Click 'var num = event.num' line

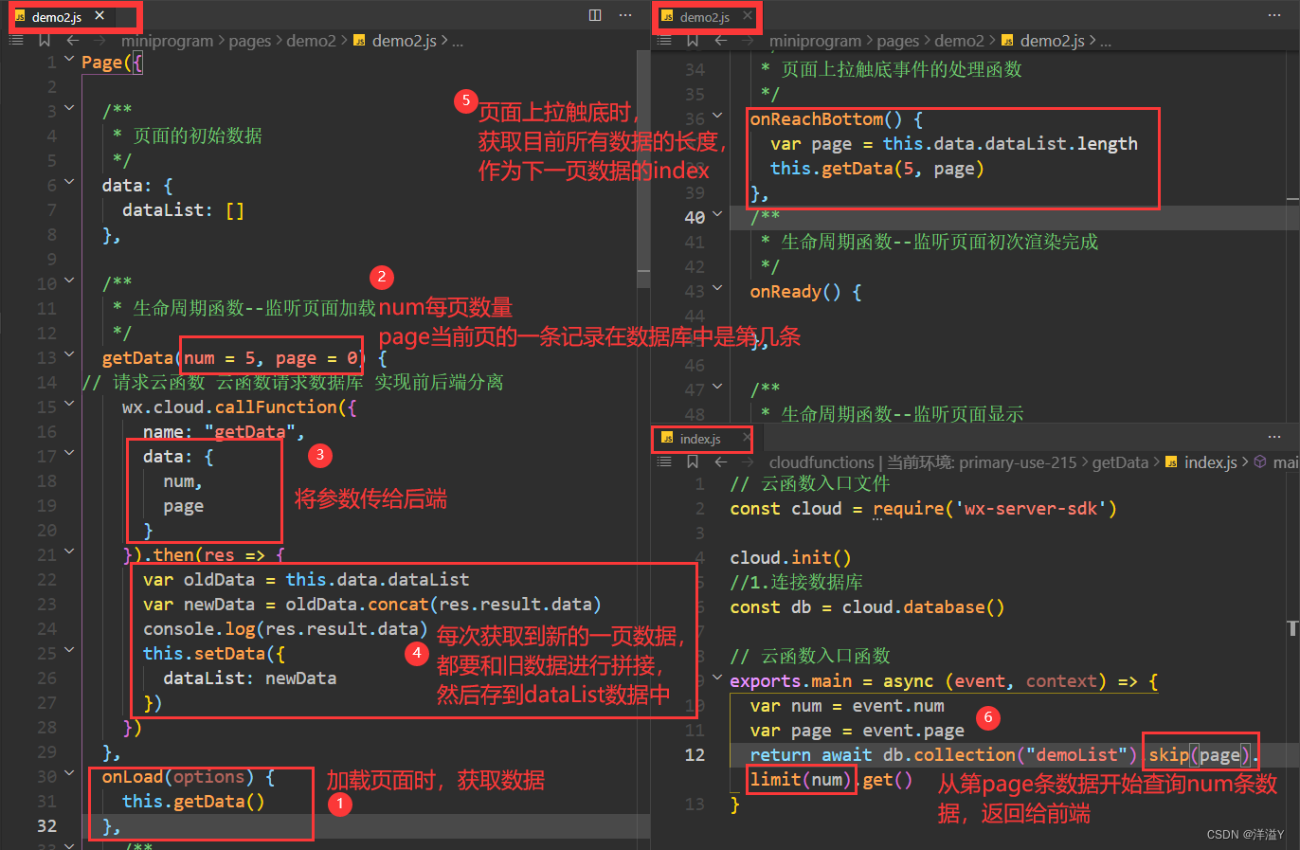[x=847, y=706]
